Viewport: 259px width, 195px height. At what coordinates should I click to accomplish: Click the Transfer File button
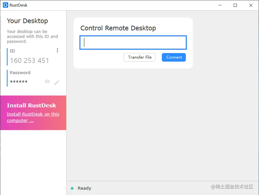click(140, 57)
